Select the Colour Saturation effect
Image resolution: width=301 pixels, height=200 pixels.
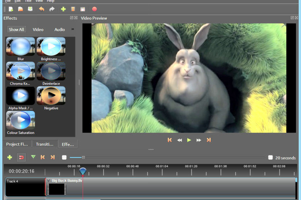[x=20, y=123]
